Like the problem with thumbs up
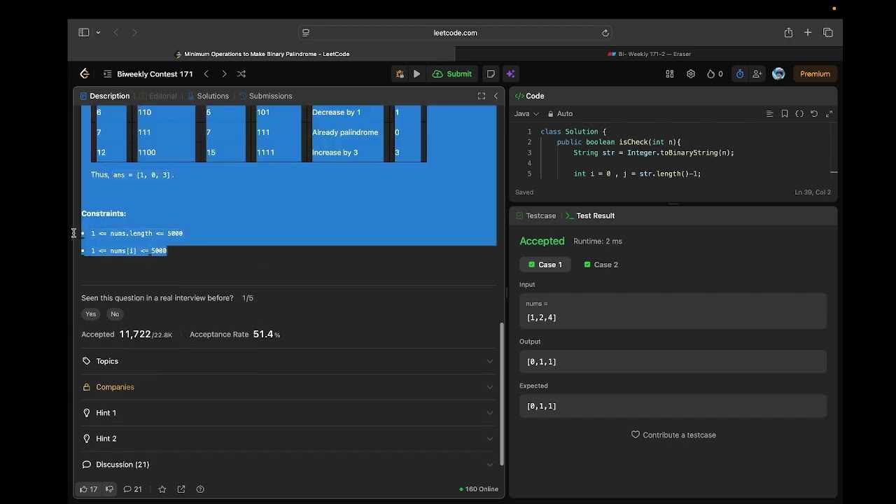 [88, 489]
